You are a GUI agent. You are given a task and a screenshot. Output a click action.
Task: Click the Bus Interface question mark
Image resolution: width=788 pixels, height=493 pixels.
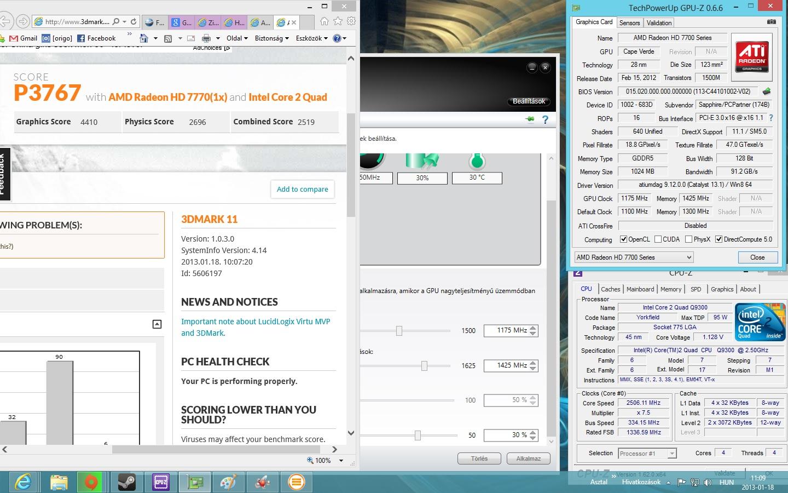coord(771,118)
